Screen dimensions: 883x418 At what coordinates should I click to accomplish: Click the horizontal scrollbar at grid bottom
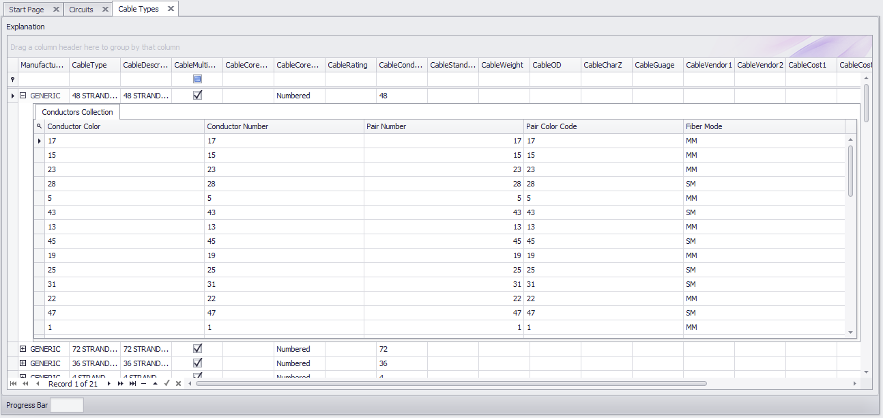coord(450,384)
